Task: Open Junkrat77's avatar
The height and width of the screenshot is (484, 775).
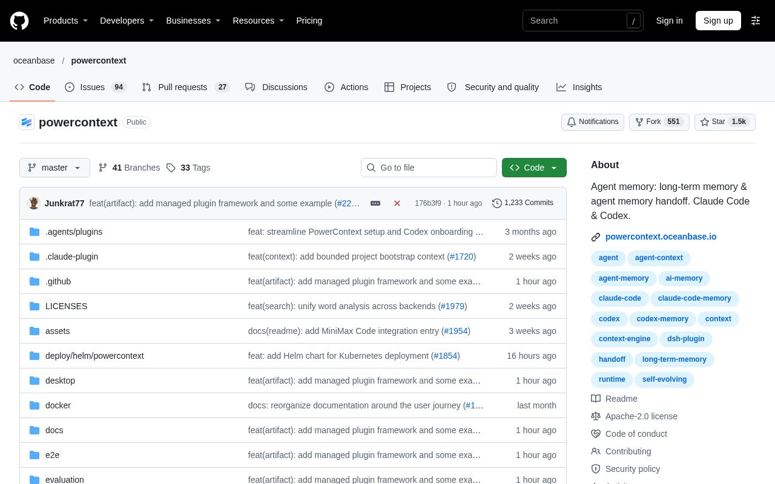Action: pyautogui.click(x=34, y=203)
